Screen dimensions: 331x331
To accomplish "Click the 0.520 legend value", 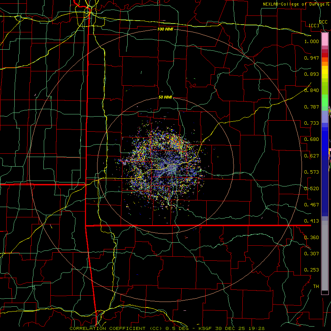I will coord(312,189).
